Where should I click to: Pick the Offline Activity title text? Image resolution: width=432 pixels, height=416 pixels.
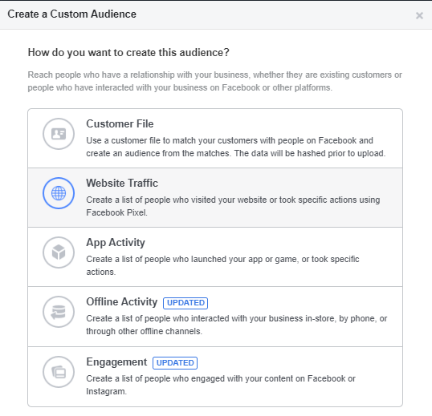(x=122, y=302)
